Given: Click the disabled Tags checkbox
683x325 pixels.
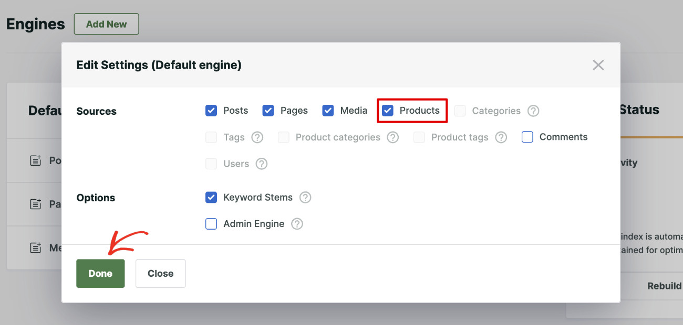Looking at the screenshot, I should pos(211,137).
